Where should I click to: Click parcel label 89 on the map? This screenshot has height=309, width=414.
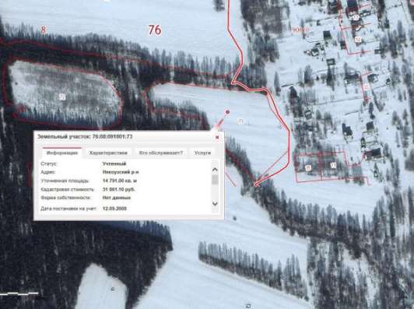(x=308, y=167)
